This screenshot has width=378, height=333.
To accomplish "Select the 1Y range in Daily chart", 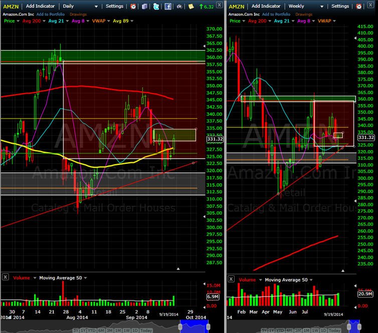I will (83, 330).
